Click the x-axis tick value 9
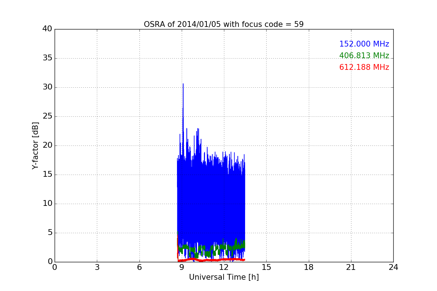Viewport: 437px width, 291px height. click(x=181, y=267)
